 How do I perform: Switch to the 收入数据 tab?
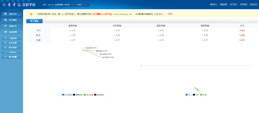(34, 21)
